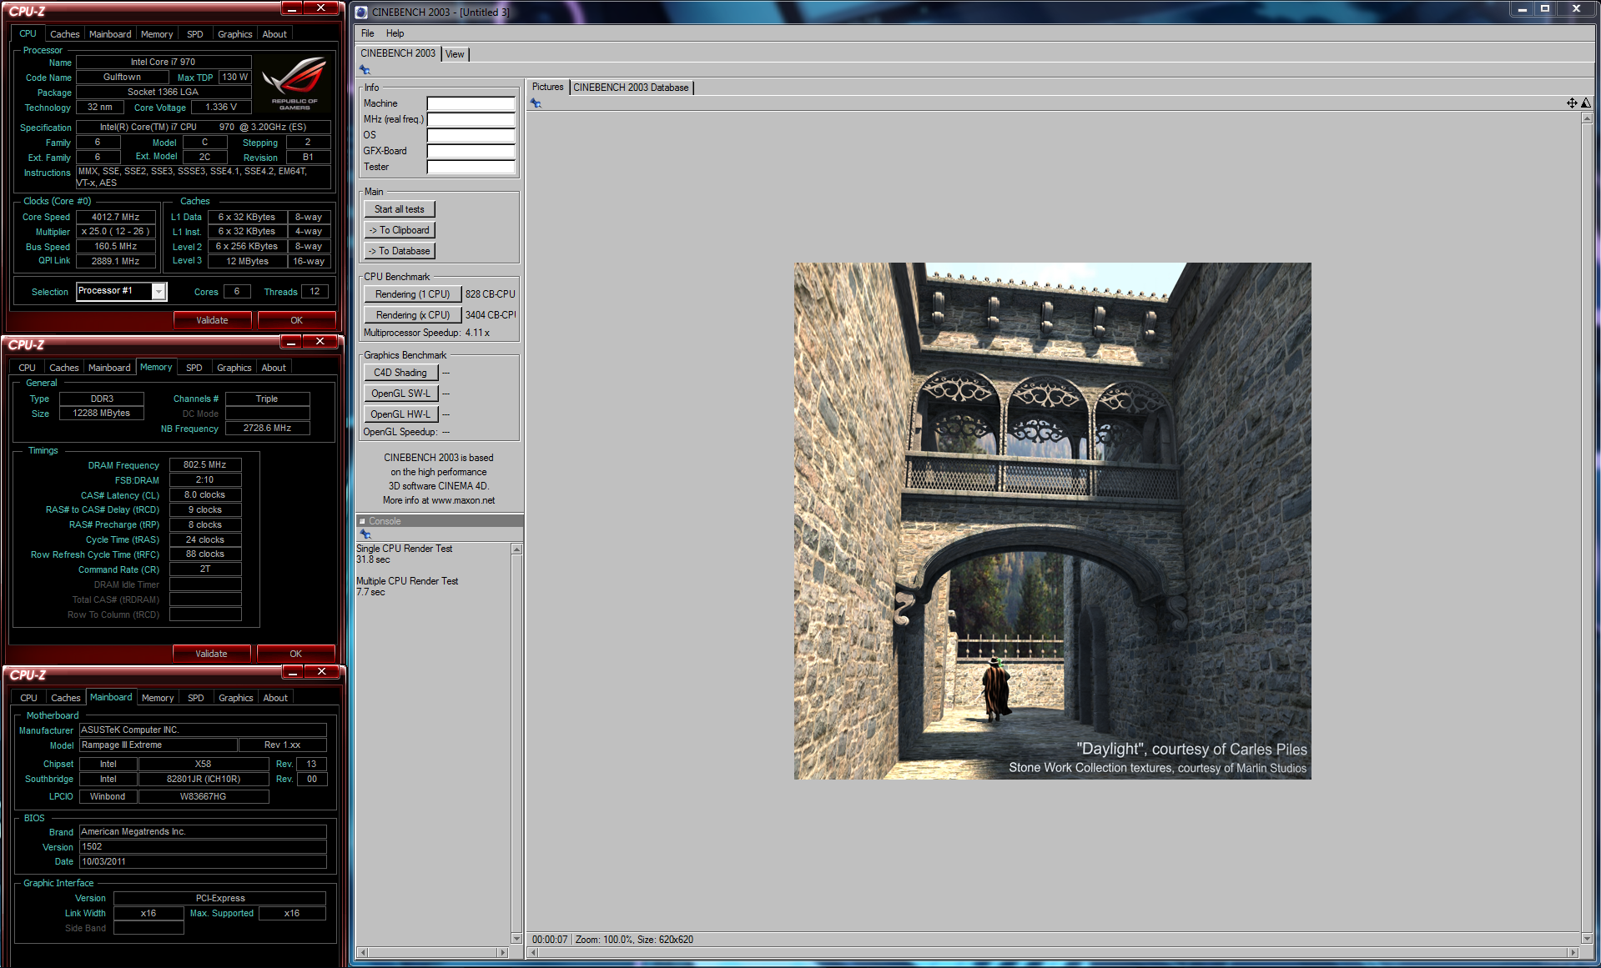1601x968 pixels.
Task: Click the Console scrollbar up arrow
Action: click(516, 549)
